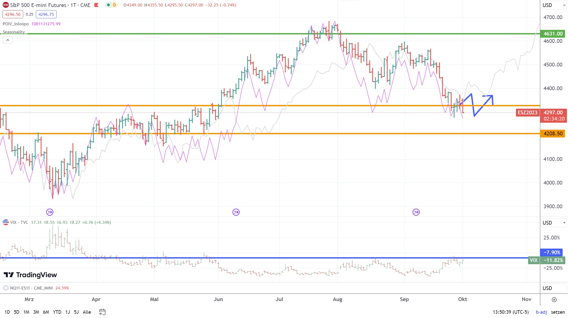Viewport: 568px width, 318px height.
Task: Toggle the b-adj back-adjustment option
Action: point(541,312)
